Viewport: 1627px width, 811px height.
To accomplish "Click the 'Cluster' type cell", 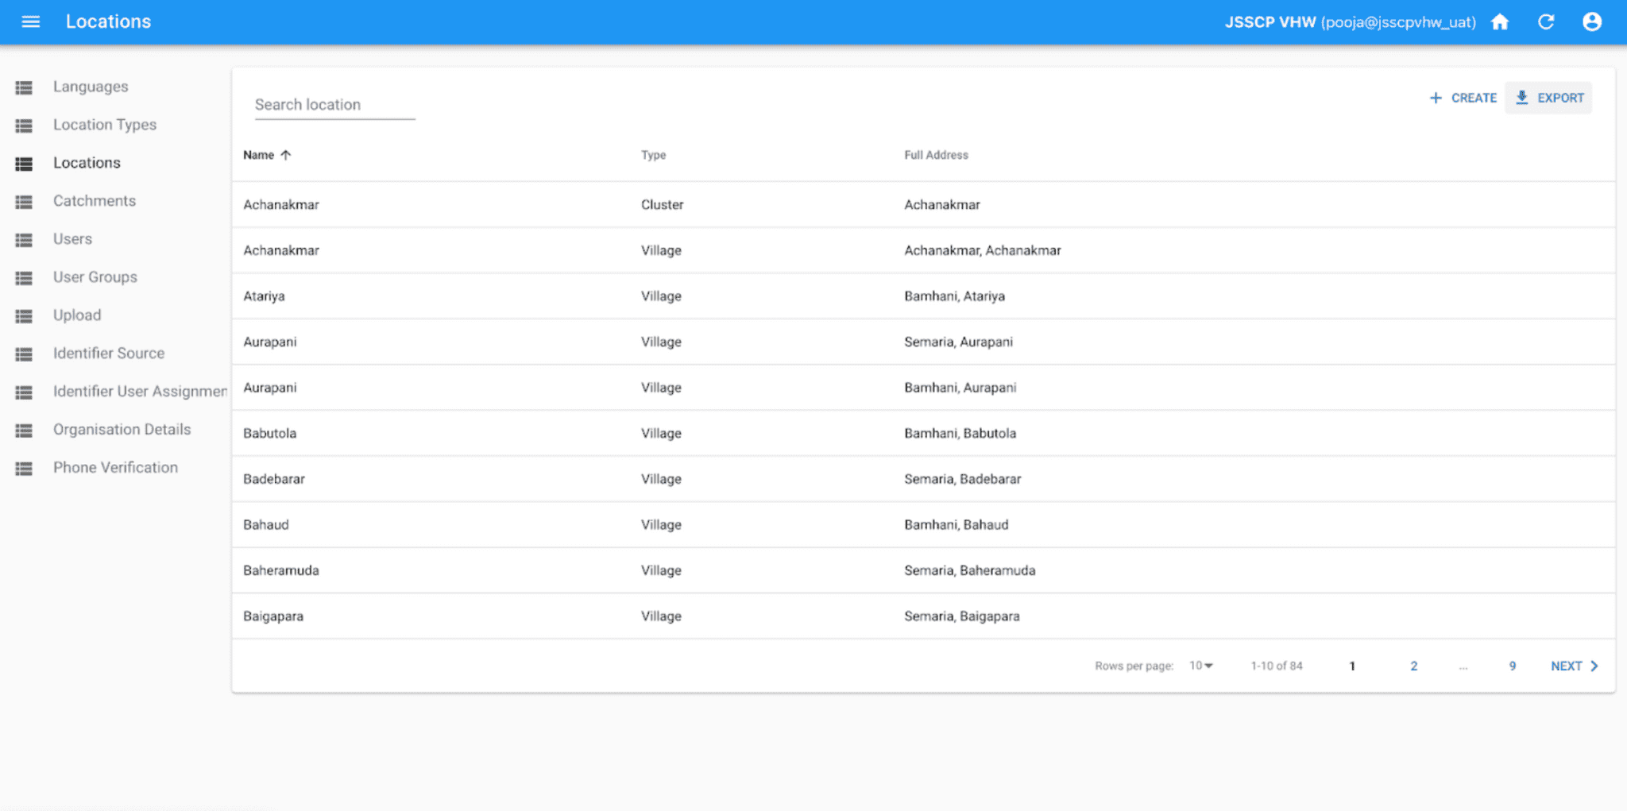I will pyautogui.click(x=662, y=205).
